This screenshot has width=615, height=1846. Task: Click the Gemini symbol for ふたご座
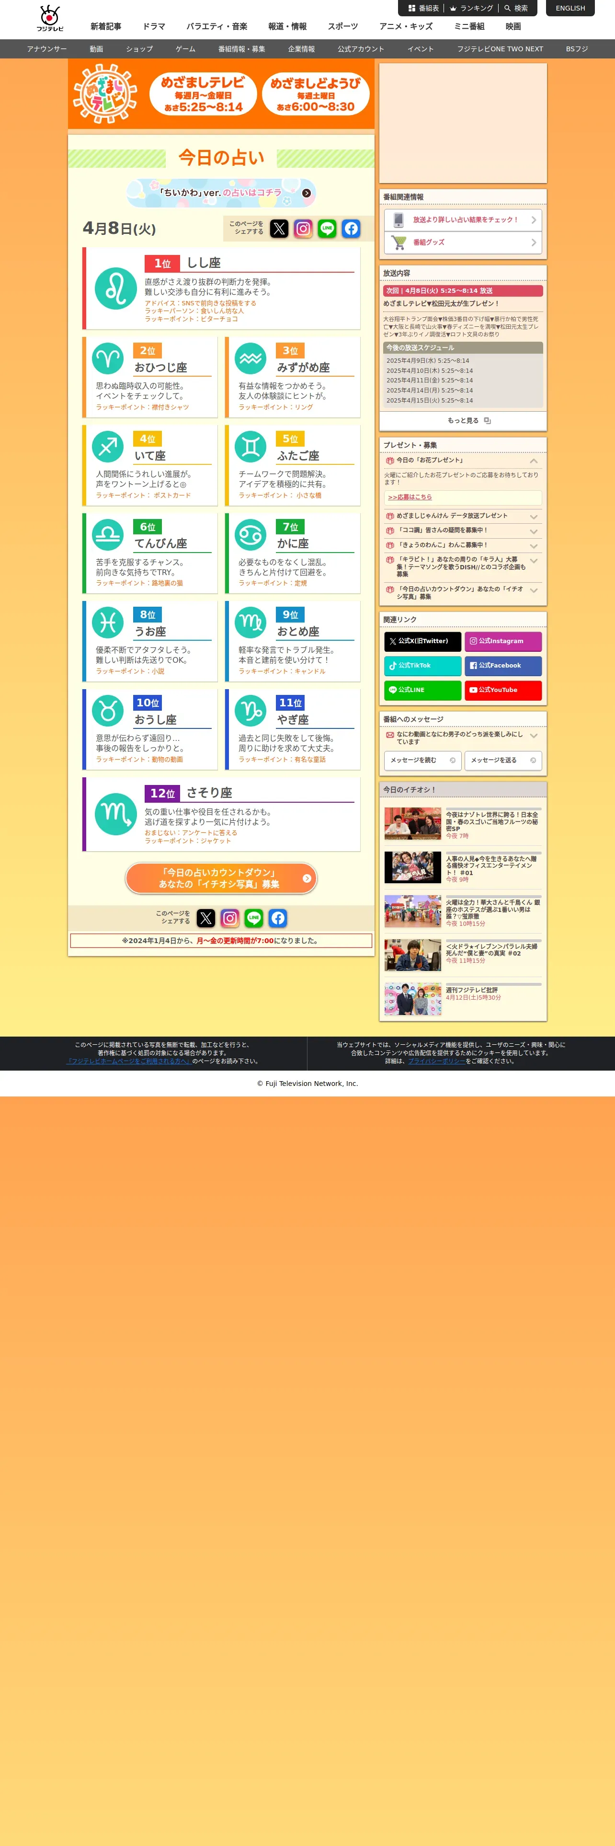point(251,447)
